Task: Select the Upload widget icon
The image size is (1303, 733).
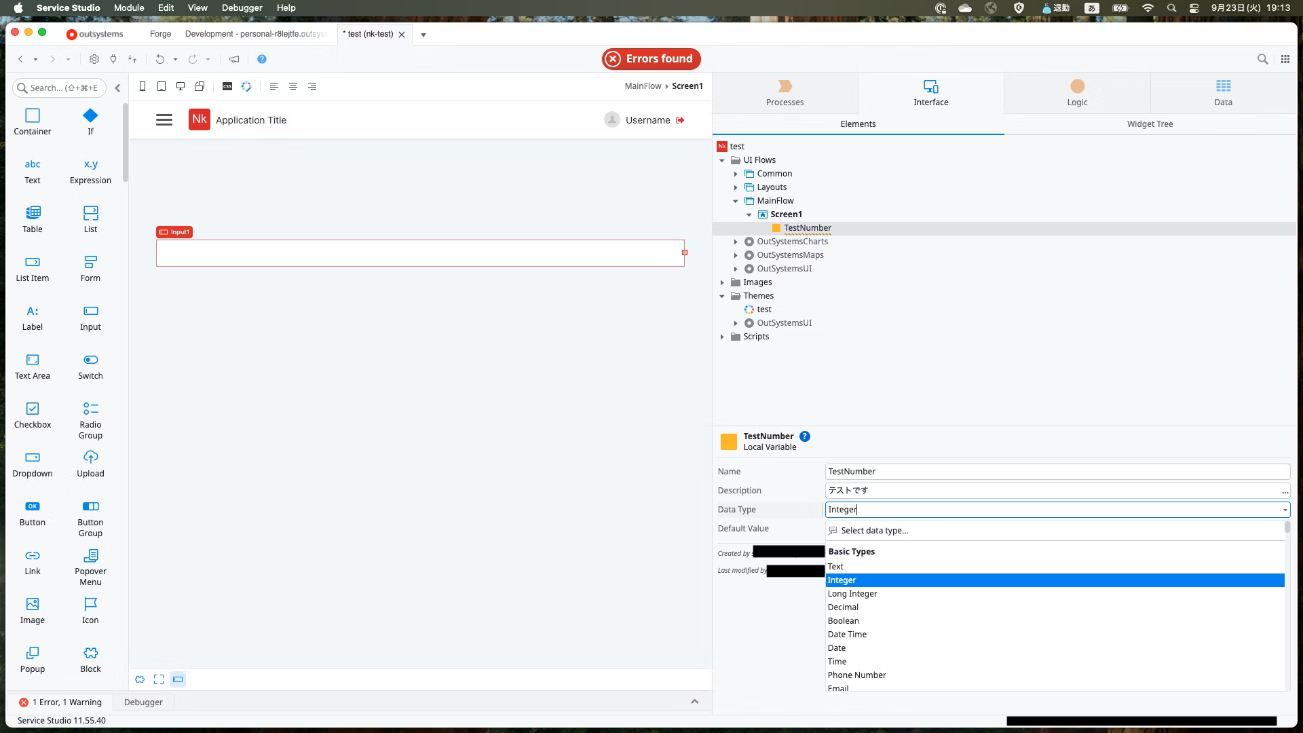Action: pos(90,457)
